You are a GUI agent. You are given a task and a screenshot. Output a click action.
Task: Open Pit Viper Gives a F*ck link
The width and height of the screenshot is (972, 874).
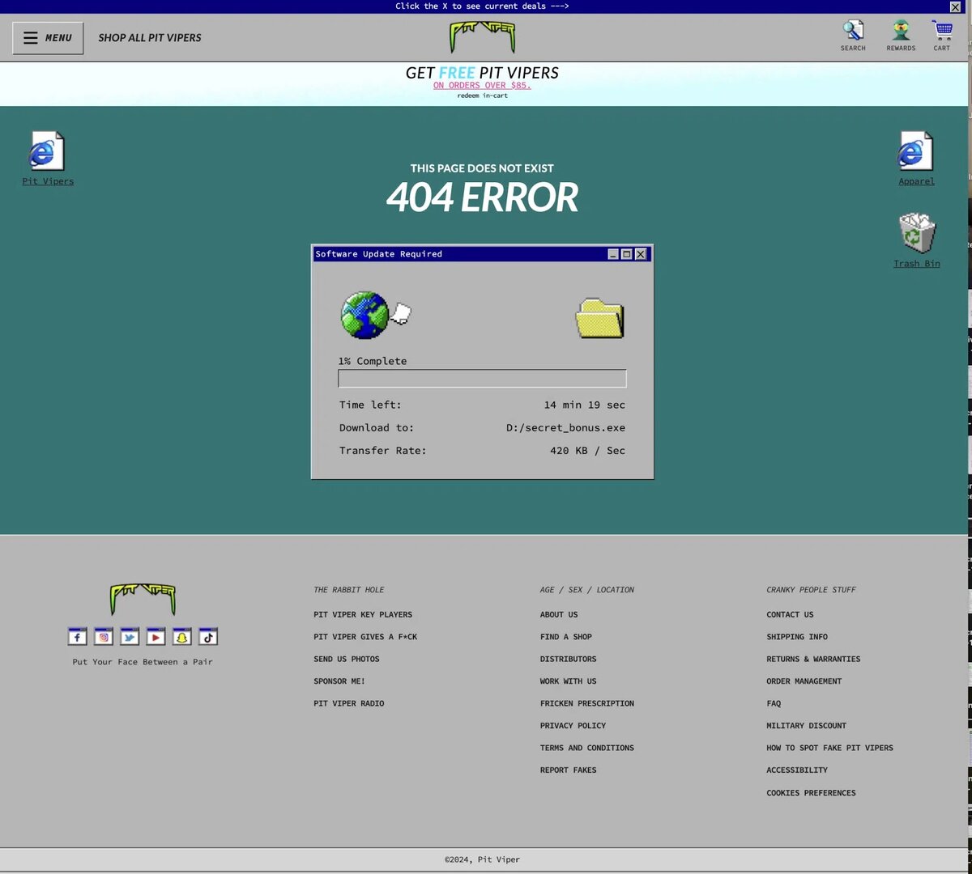(365, 637)
